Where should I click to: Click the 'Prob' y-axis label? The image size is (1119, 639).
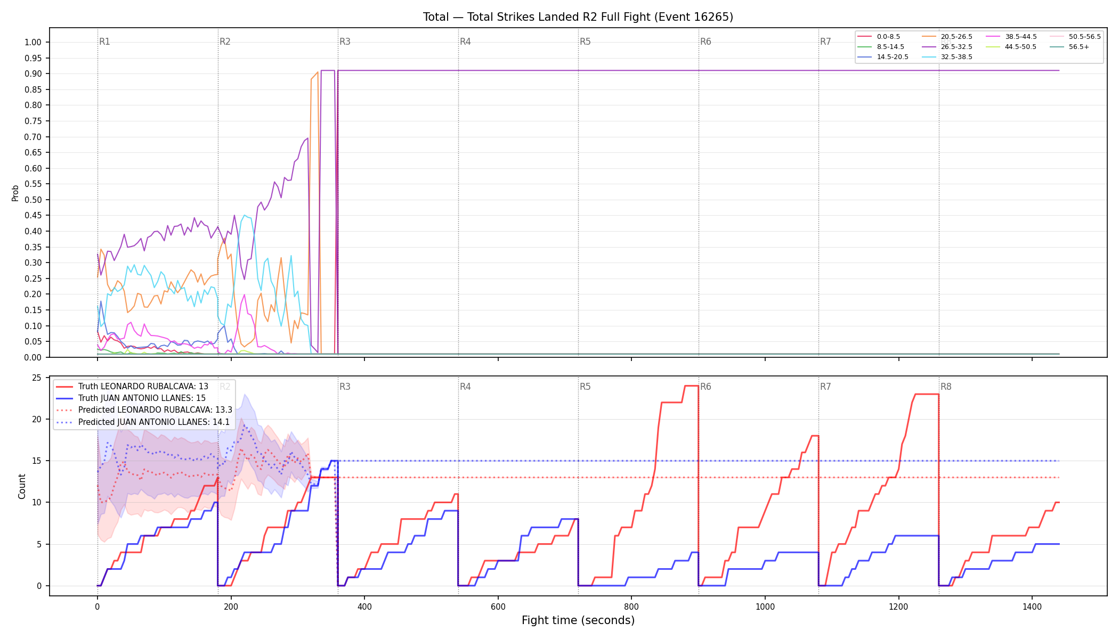[x=15, y=193]
